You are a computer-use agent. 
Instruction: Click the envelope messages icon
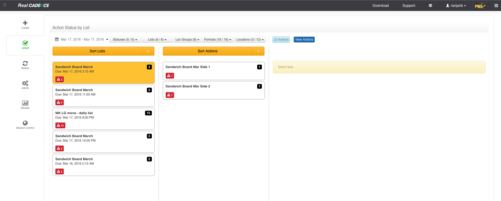click(x=430, y=5)
